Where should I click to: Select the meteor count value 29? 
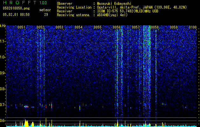[x=46, y=15]
